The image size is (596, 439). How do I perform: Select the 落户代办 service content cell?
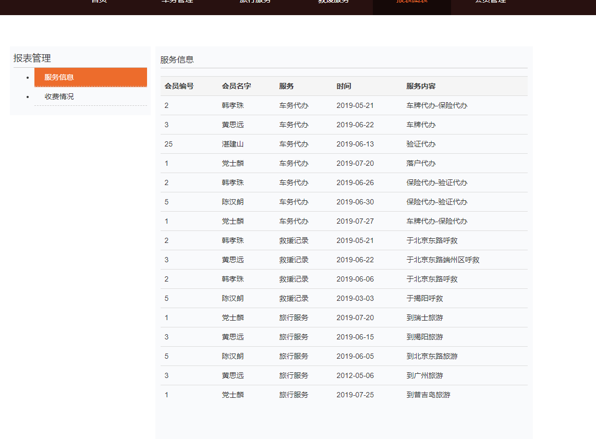[x=421, y=163]
